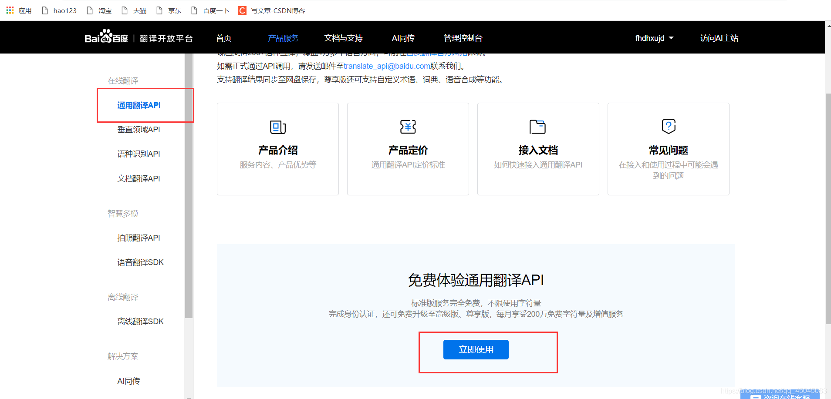
Task: Click the 接入文档 folder icon
Action: pyautogui.click(x=537, y=127)
